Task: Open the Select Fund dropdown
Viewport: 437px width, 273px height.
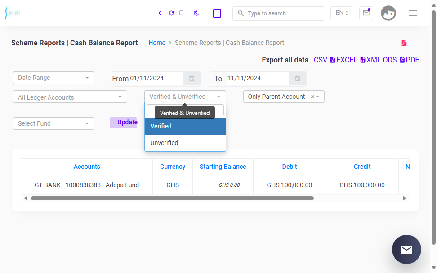Action: tap(54, 123)
